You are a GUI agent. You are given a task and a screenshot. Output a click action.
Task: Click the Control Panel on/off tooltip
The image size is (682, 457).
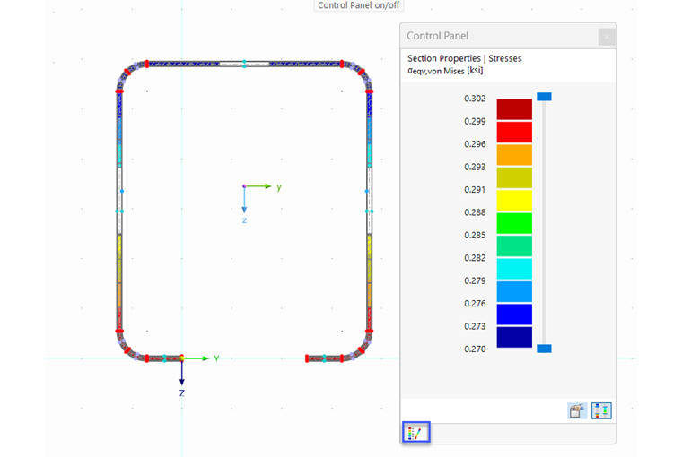click(358, 5)
